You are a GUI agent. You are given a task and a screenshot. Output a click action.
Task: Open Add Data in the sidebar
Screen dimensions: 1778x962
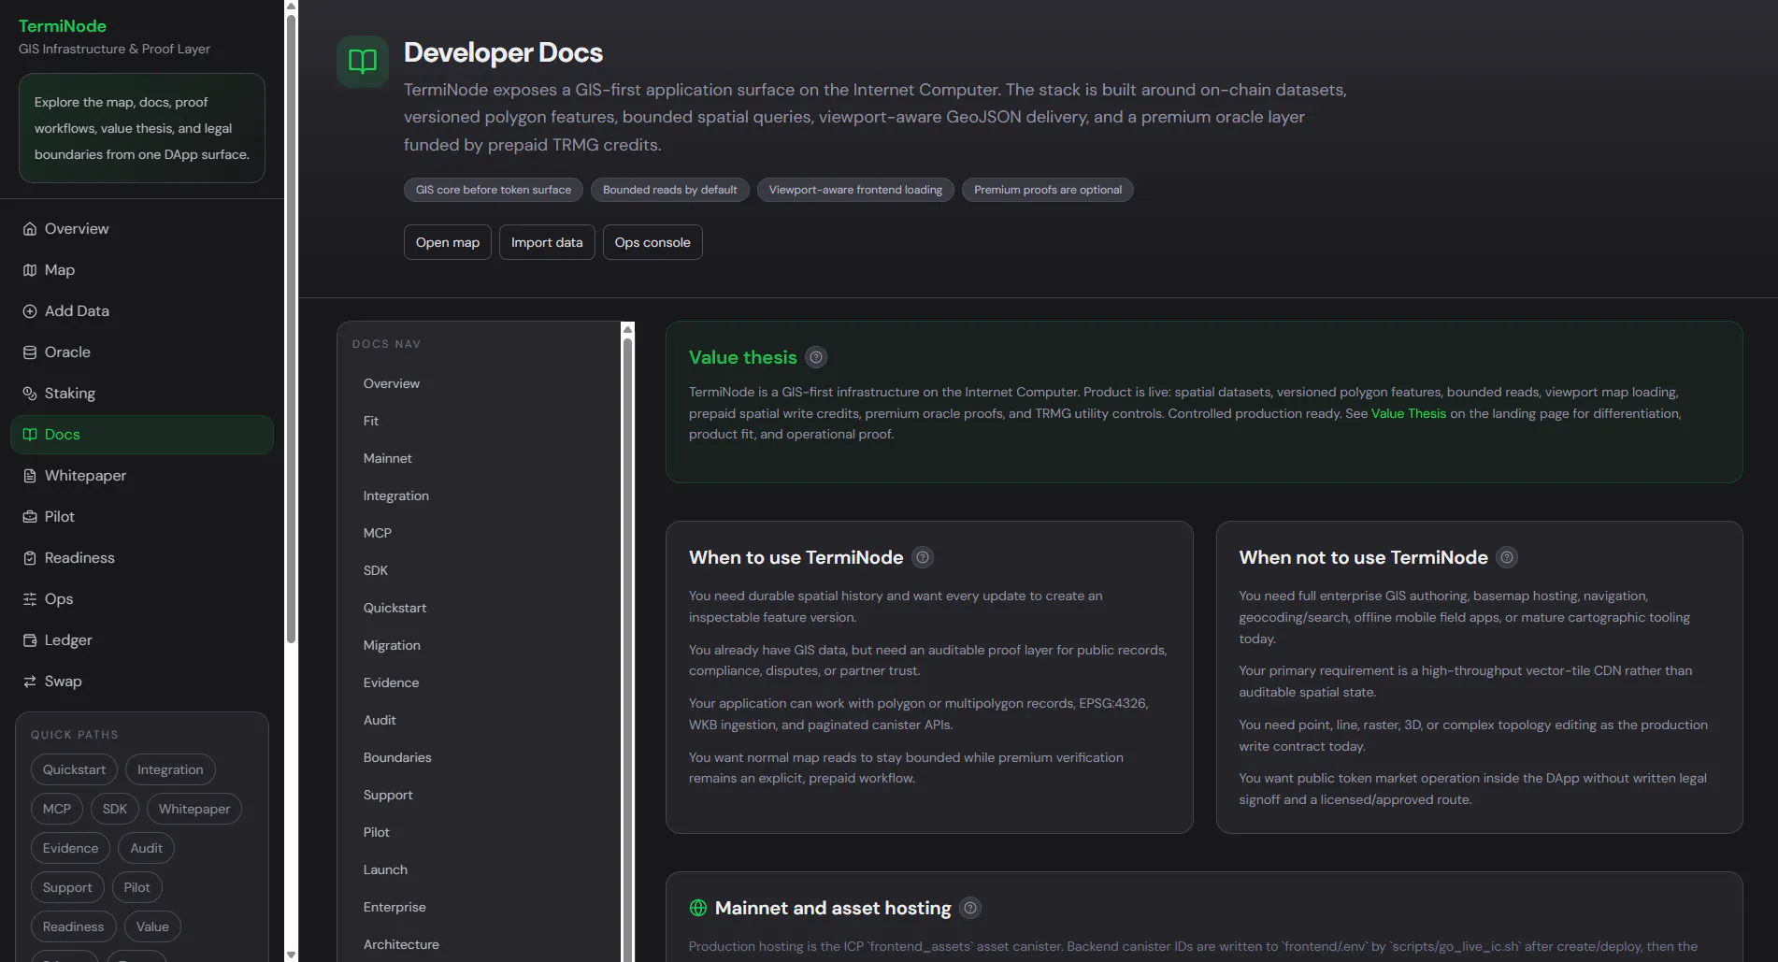142,311
